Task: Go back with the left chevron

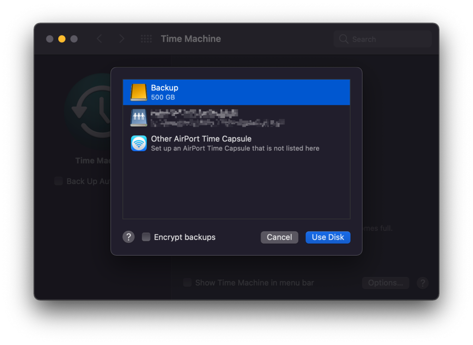Action: (99, 39)
